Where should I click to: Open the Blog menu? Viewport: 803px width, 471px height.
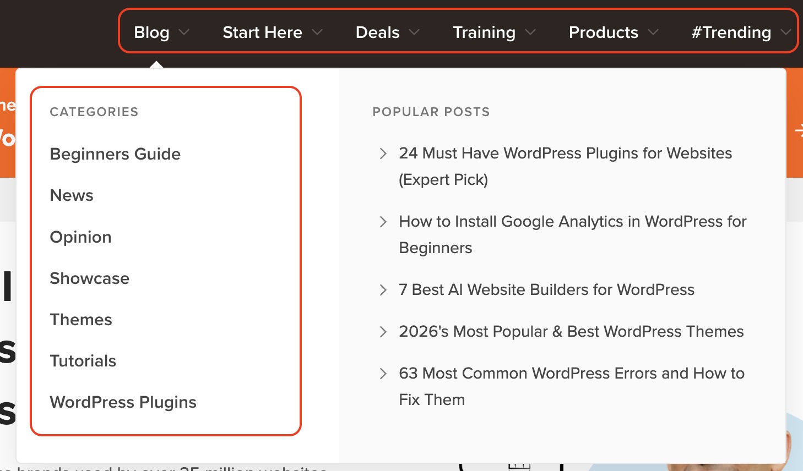151,32
